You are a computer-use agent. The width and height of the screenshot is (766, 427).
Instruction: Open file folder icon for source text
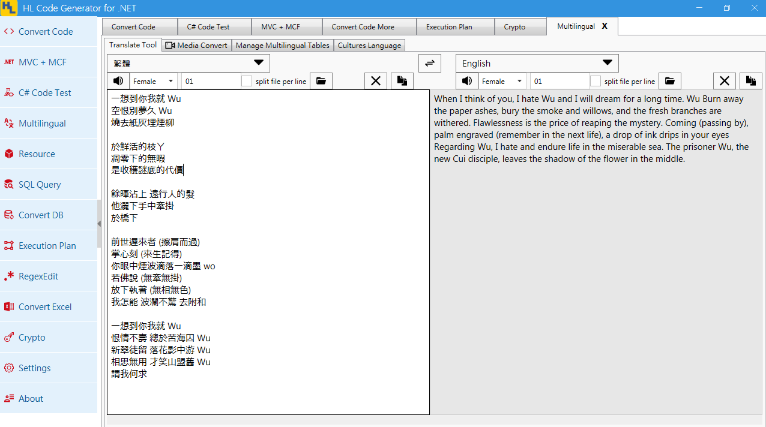(321, 81)
